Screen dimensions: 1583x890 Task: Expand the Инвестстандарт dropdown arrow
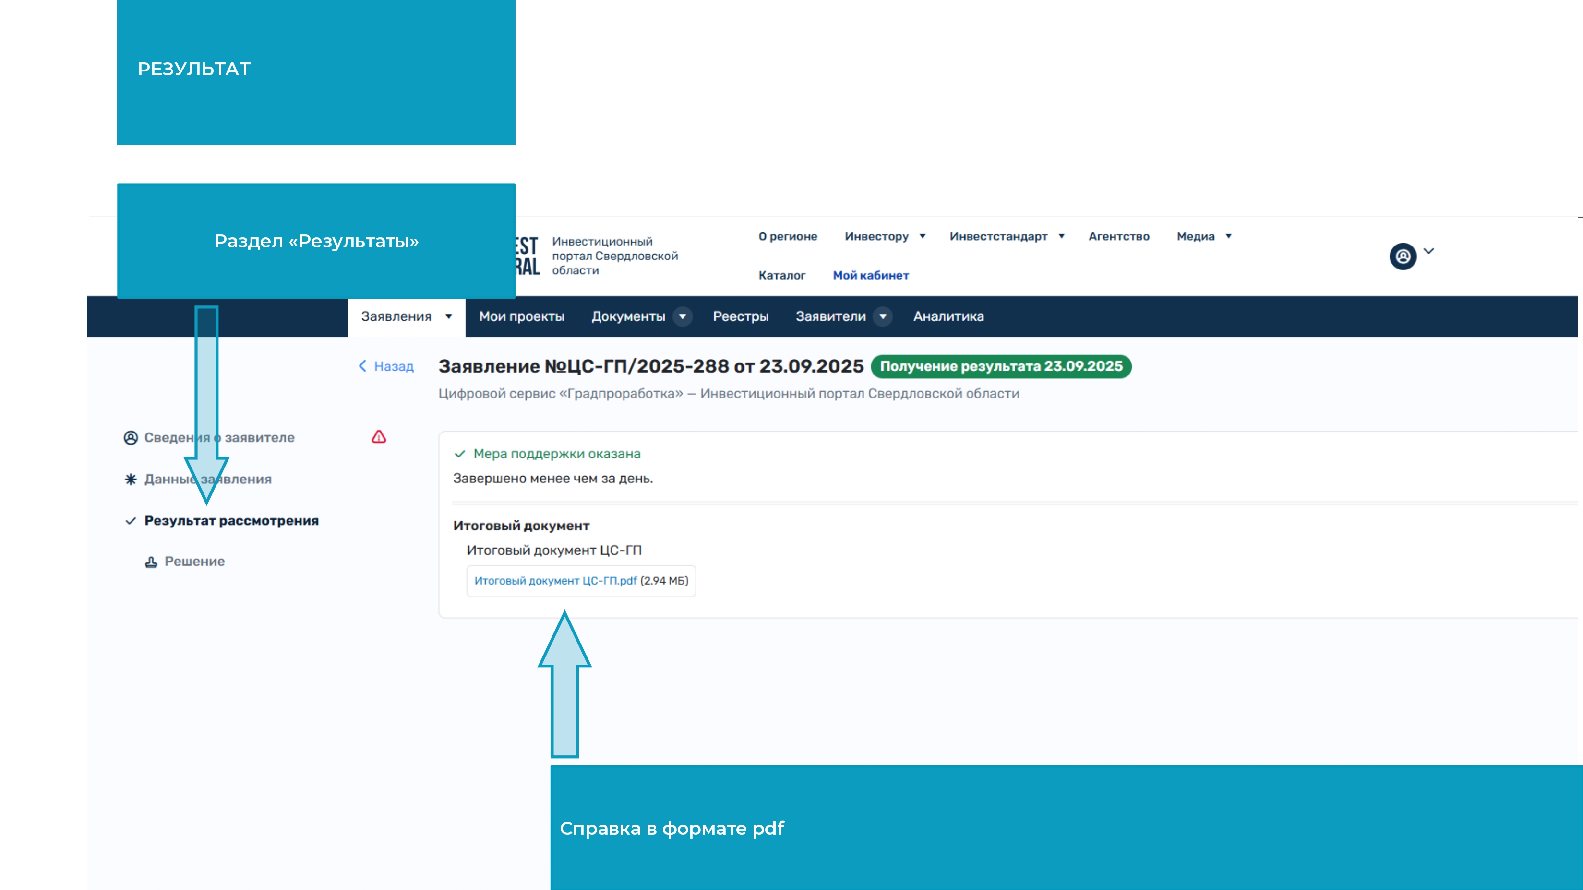(x=1061, y=236)
